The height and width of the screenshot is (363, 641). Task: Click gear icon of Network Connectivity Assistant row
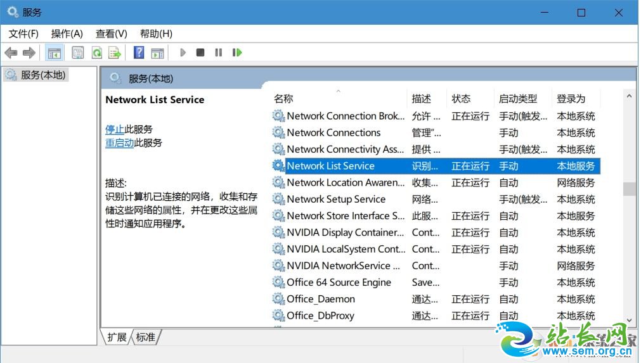click(x=278, y=149)
